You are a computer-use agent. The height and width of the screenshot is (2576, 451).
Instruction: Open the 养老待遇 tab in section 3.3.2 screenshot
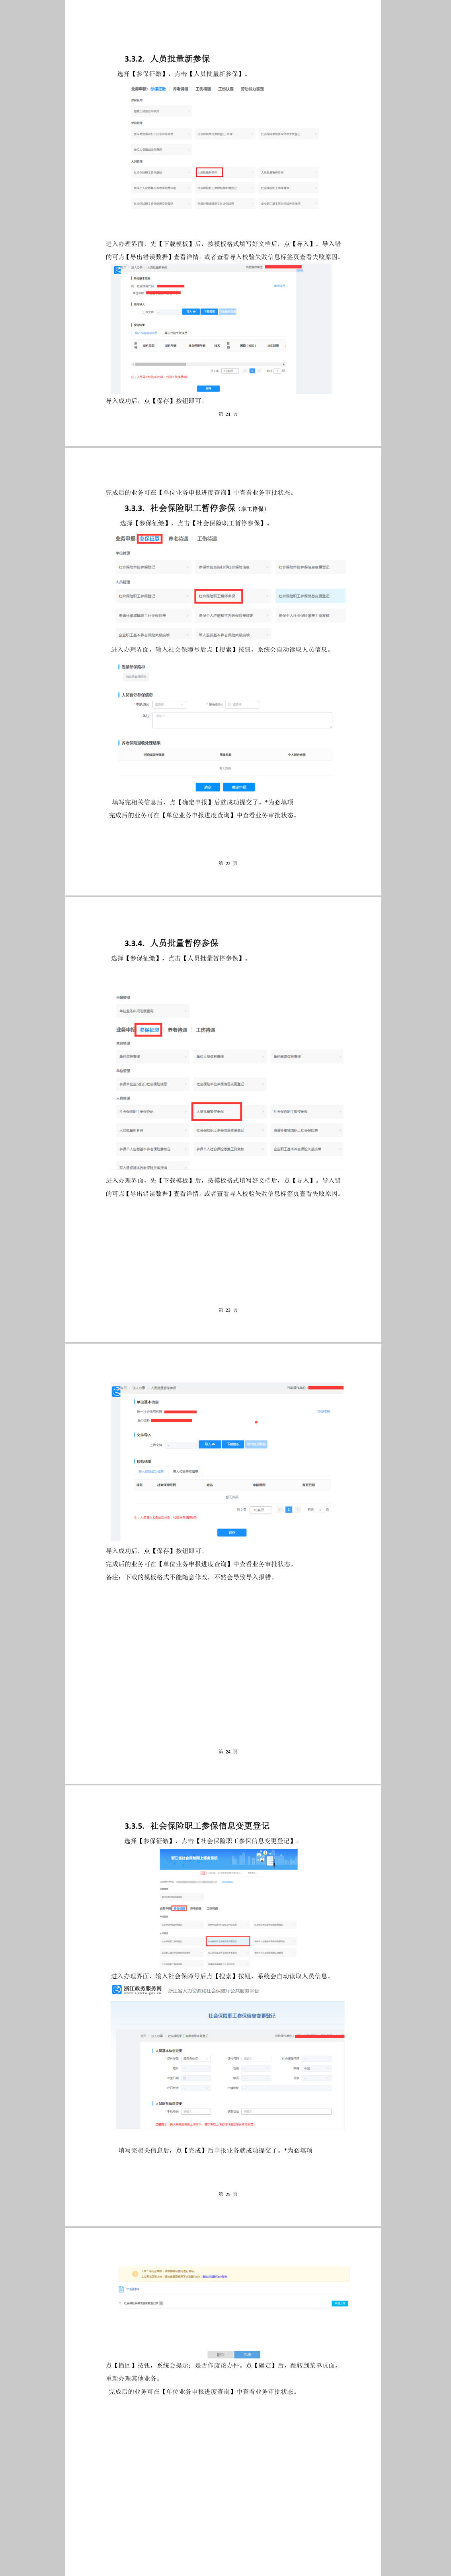point(181,89)
